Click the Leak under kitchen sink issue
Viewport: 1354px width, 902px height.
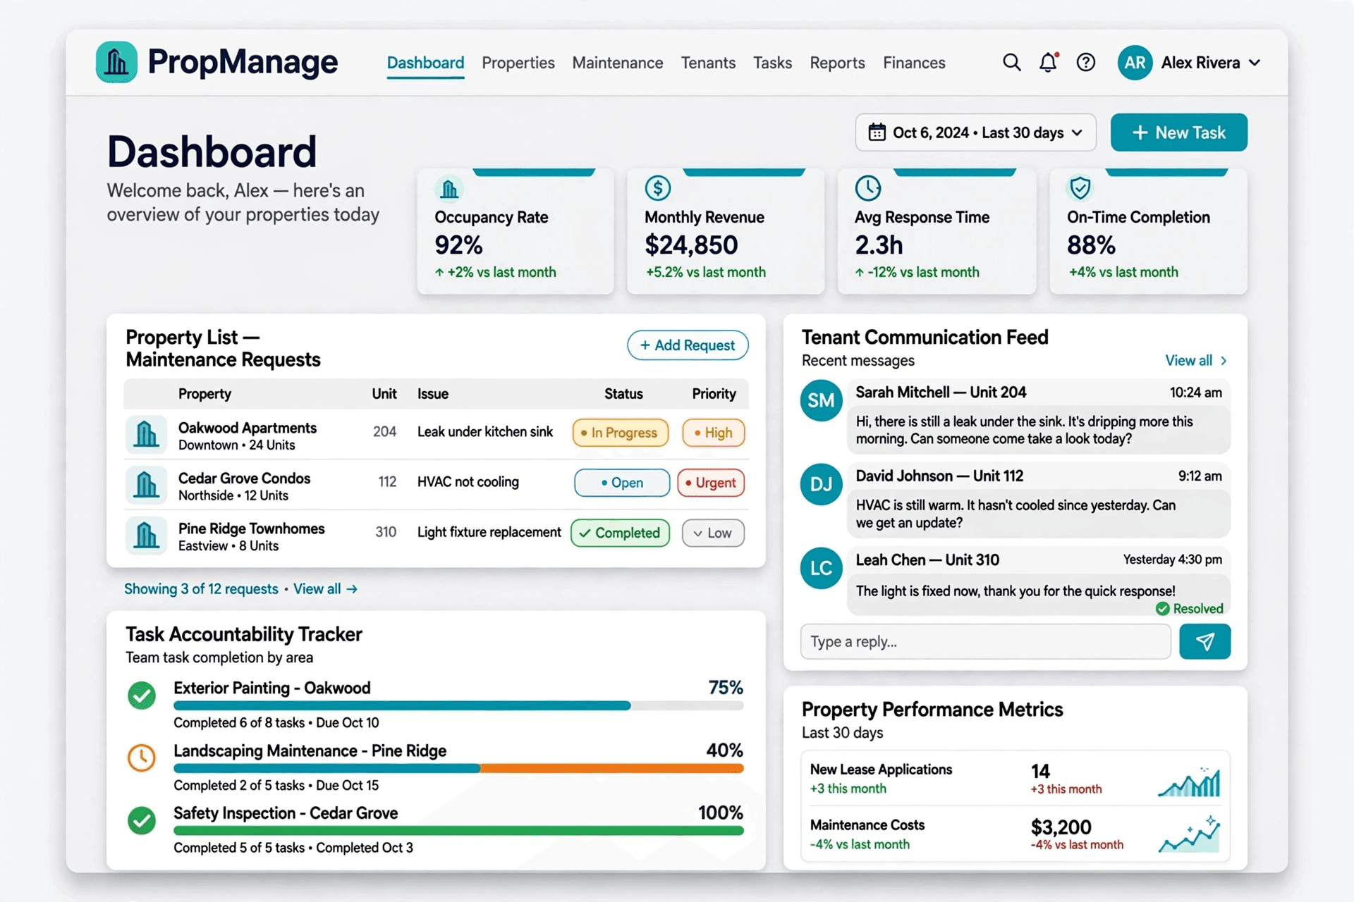485,432
